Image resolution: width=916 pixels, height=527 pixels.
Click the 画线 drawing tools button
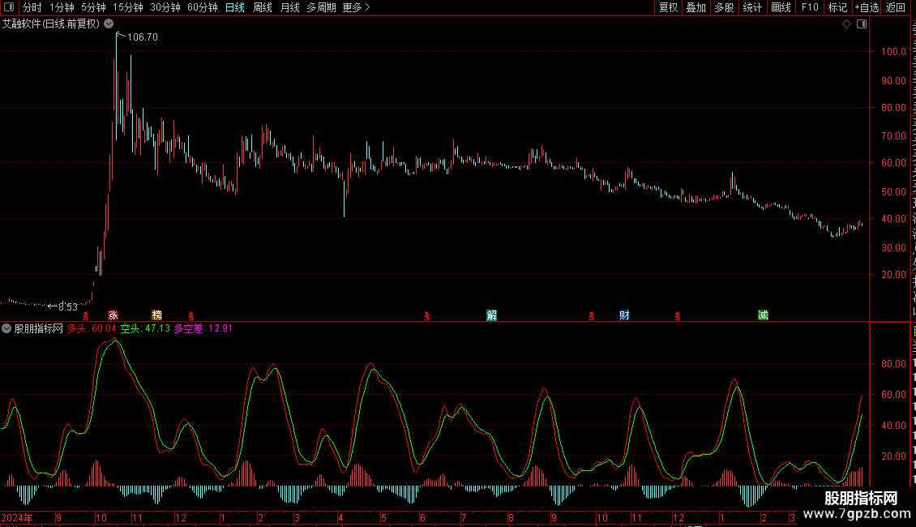(x=781, y=7)
